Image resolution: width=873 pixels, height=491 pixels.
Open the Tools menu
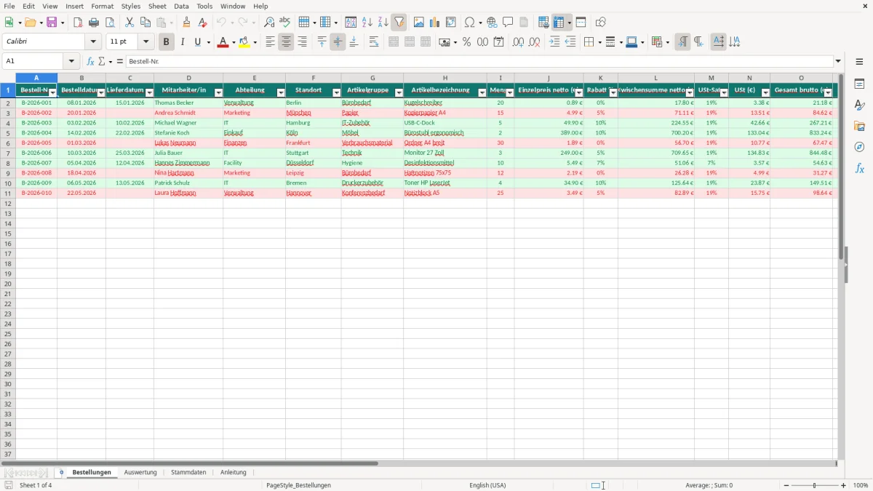coord(204,6)
